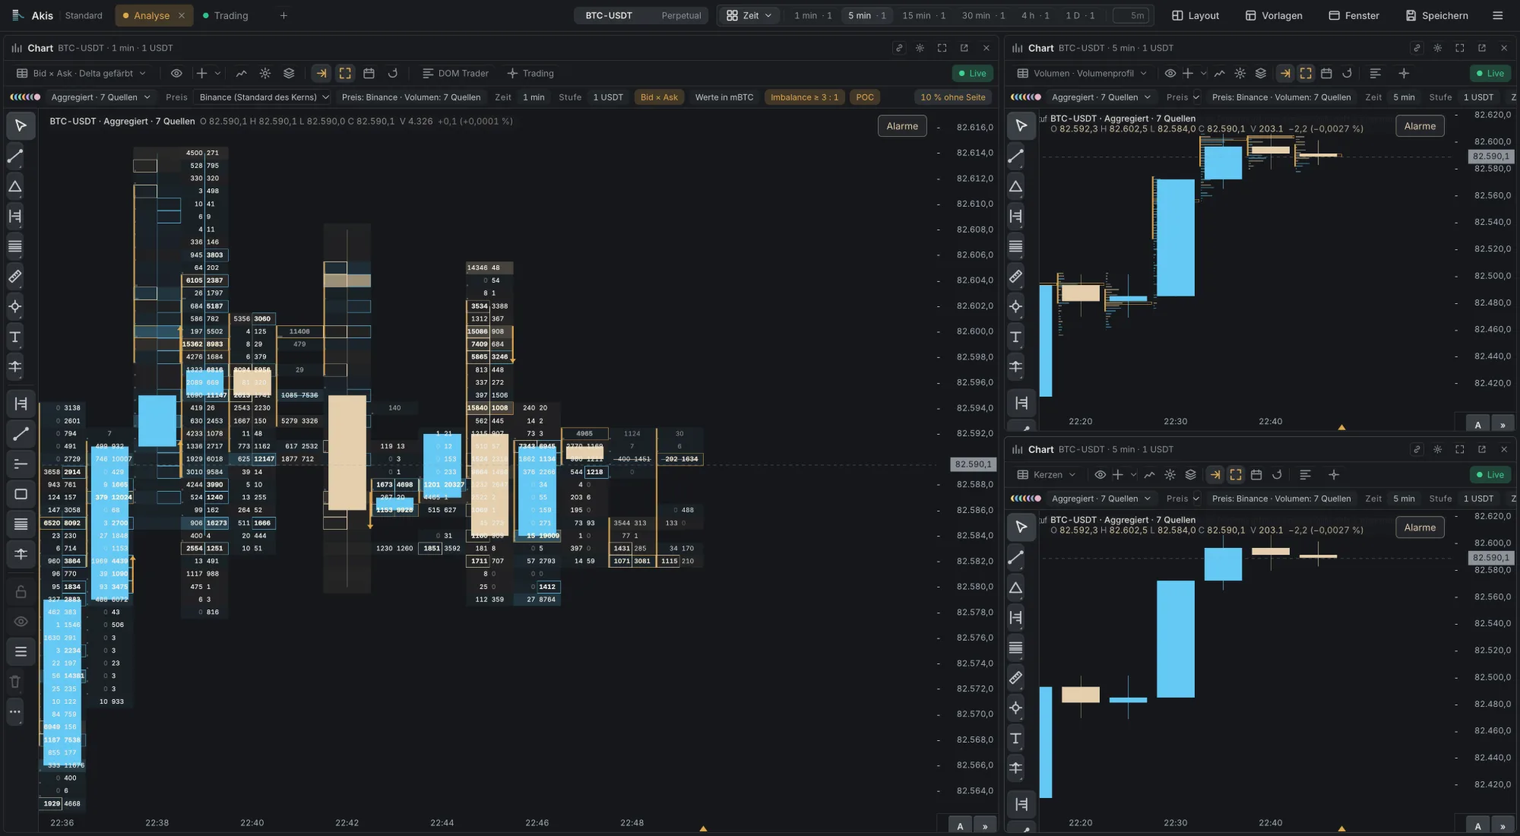
Task: Click the source color dots in the main chart bar
Action: [x=25, y=97]
